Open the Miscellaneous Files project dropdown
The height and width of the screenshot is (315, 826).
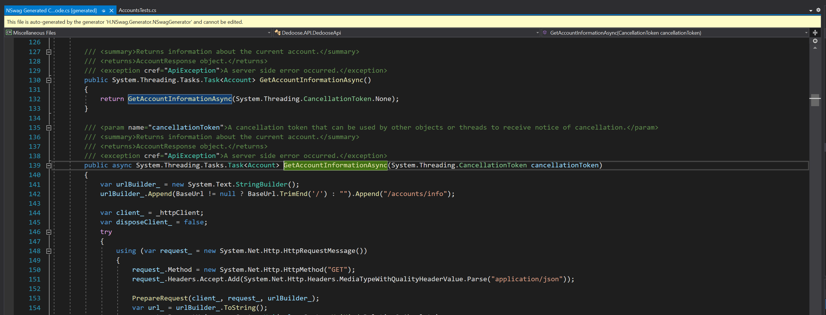pos(269,32)
